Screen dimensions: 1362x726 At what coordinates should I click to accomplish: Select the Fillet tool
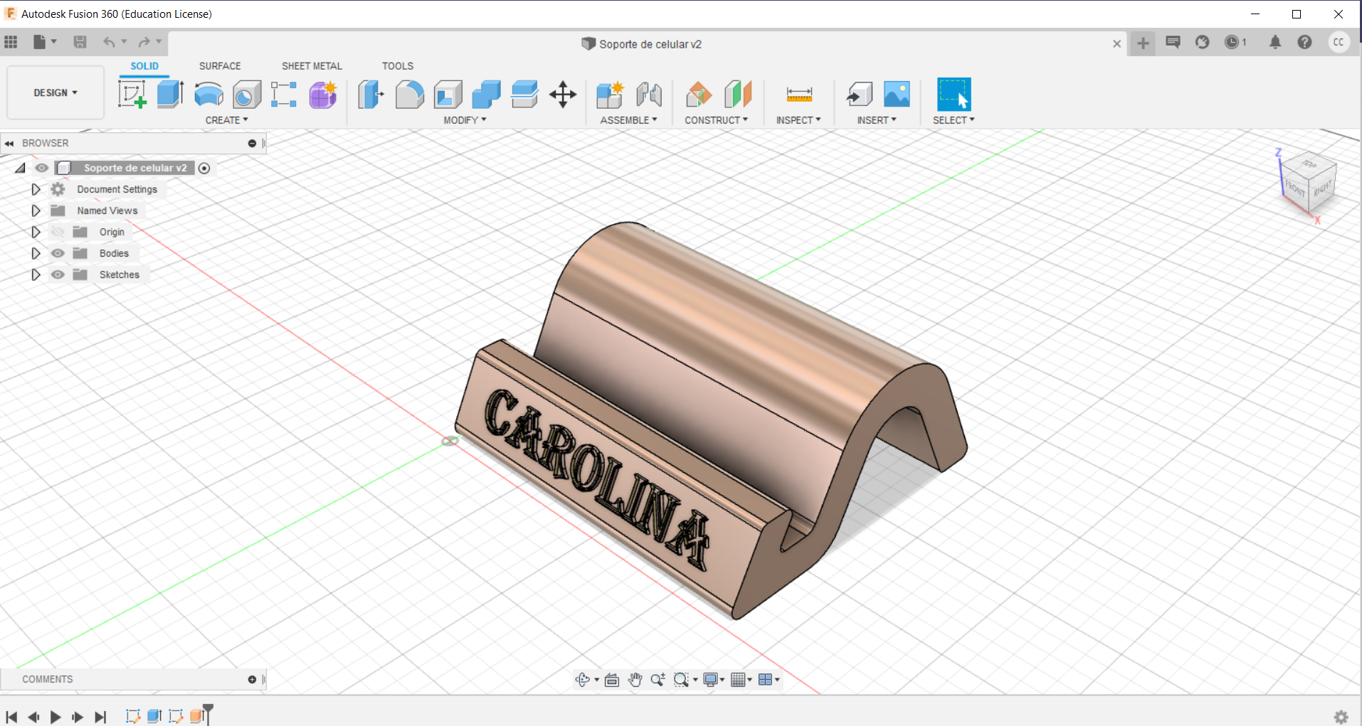409,94
